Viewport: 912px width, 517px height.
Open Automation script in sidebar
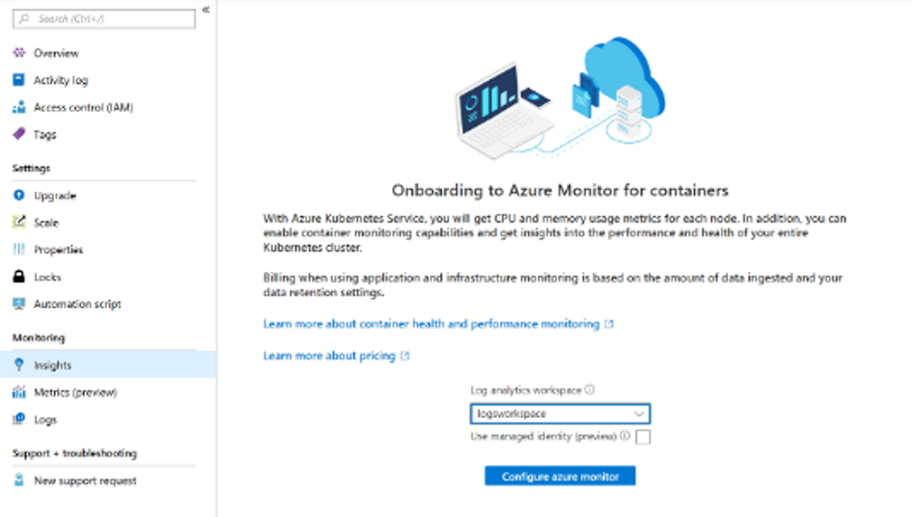click(78, 304)
